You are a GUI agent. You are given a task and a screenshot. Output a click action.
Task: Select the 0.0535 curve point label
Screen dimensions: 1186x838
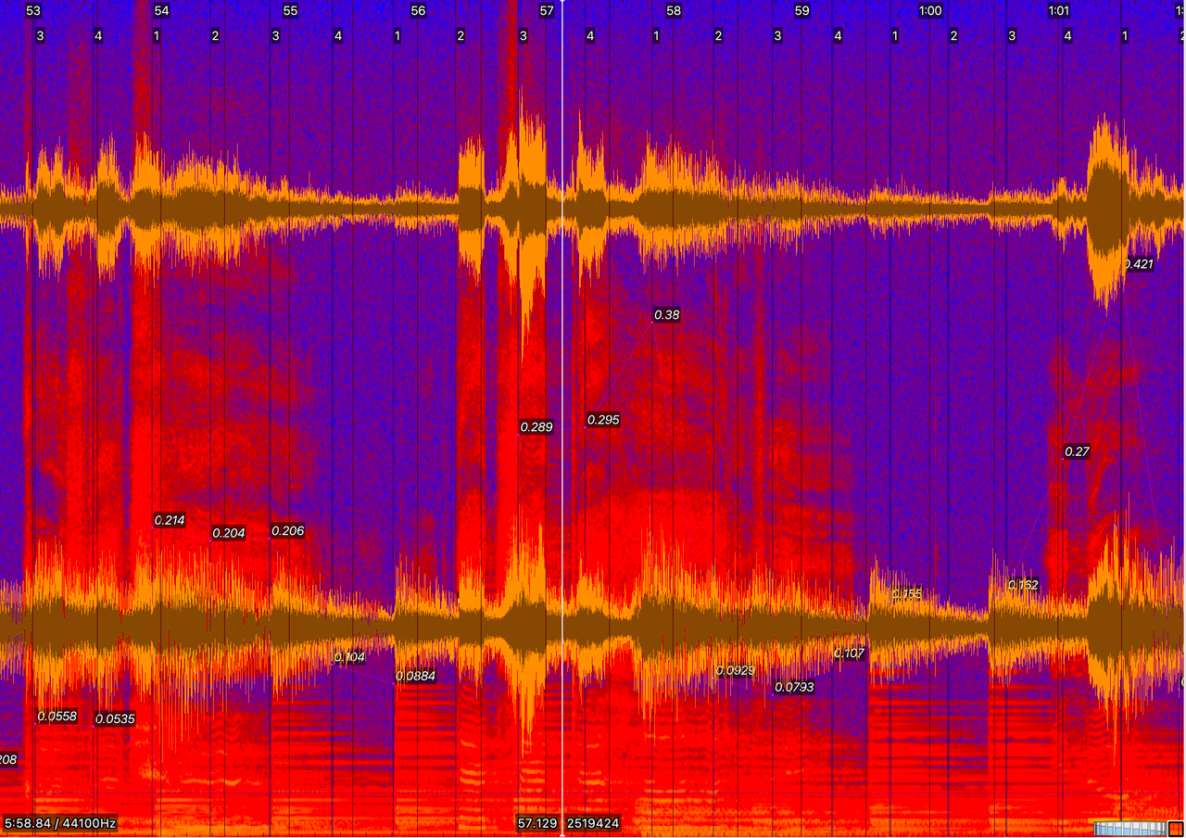tap(115, 718)
